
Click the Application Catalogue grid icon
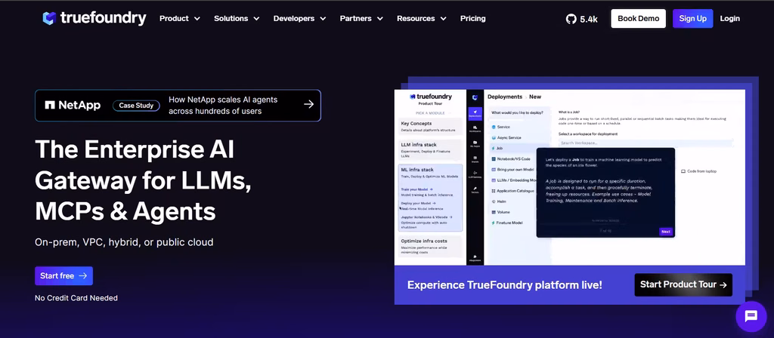[493, 191]
